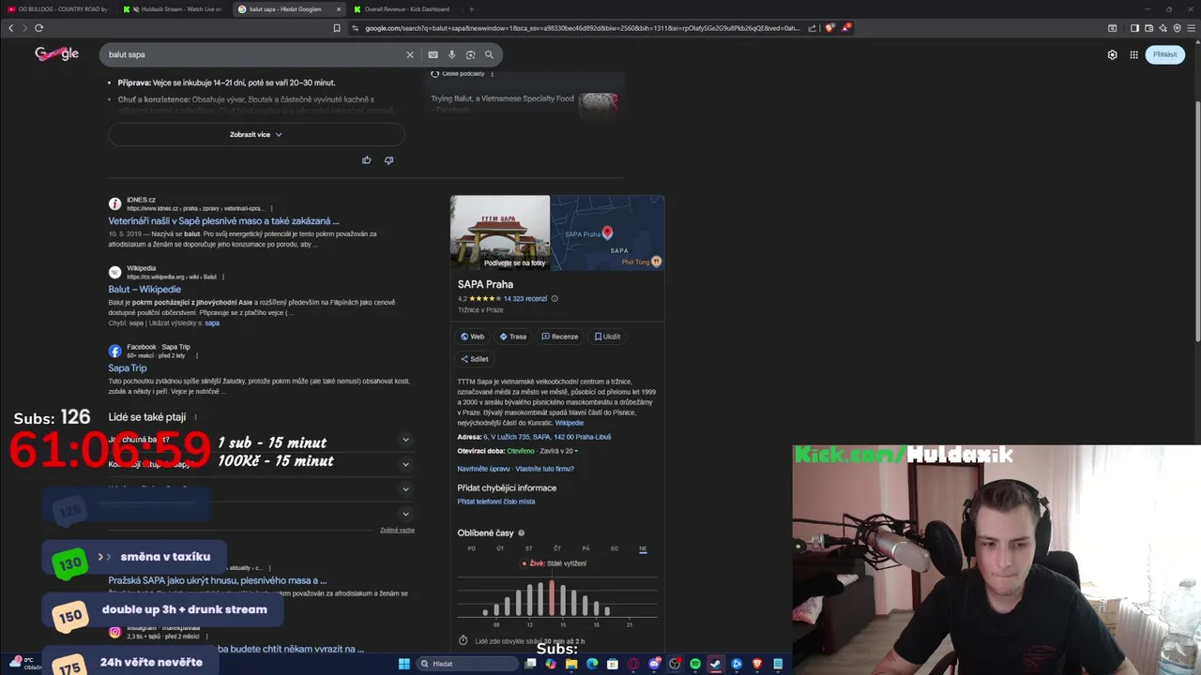Select ÚT day in popular times
The image size is (1201, 675).
tap(500, 548)
